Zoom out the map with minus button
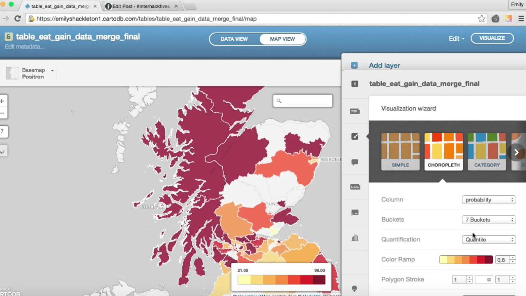 pos(2,113)
